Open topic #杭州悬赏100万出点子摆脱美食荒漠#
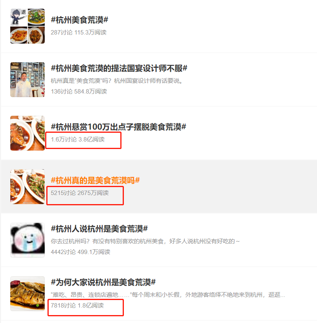 click(118, 127)
